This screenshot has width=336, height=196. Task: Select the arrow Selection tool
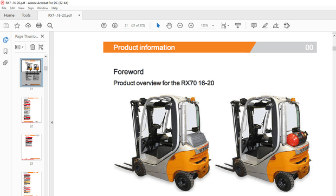(x=158, y=25)
